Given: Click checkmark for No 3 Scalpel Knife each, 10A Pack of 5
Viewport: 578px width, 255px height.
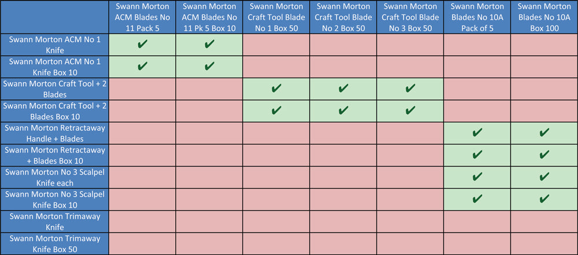Looking at the screenshot, I should [x=477, y=177].
